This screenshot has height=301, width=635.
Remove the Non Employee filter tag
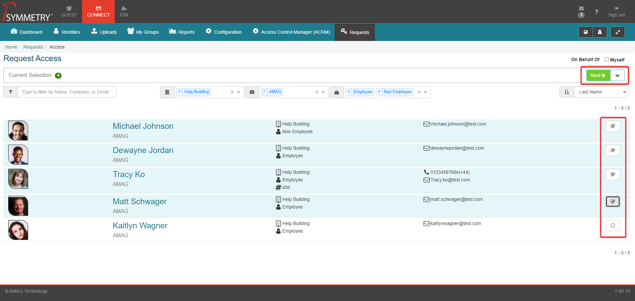[379, 92]
